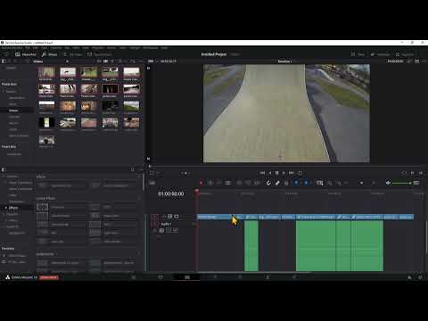
Task: Stop playback in the viewer
Action: click(x=276, y=173)
